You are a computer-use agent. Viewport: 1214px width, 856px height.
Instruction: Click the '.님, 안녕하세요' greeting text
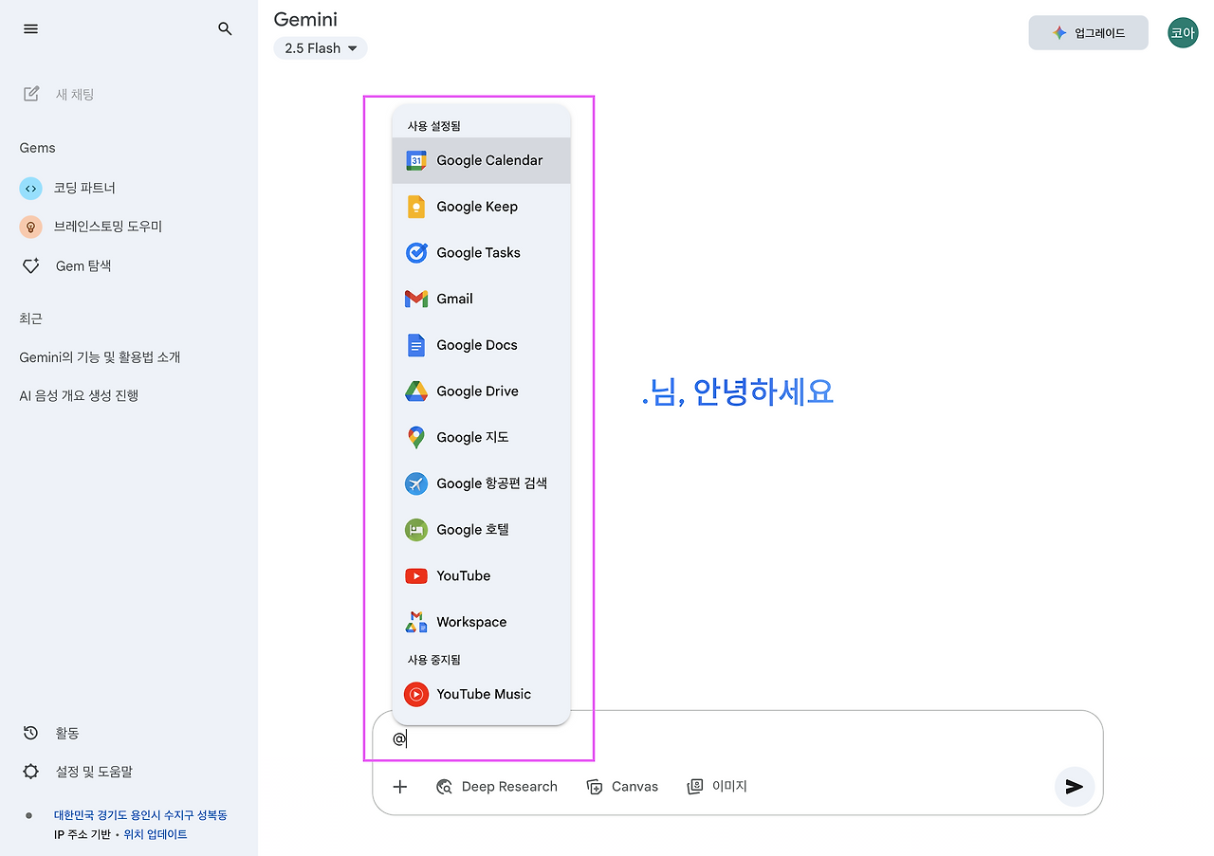click(738, 392)
